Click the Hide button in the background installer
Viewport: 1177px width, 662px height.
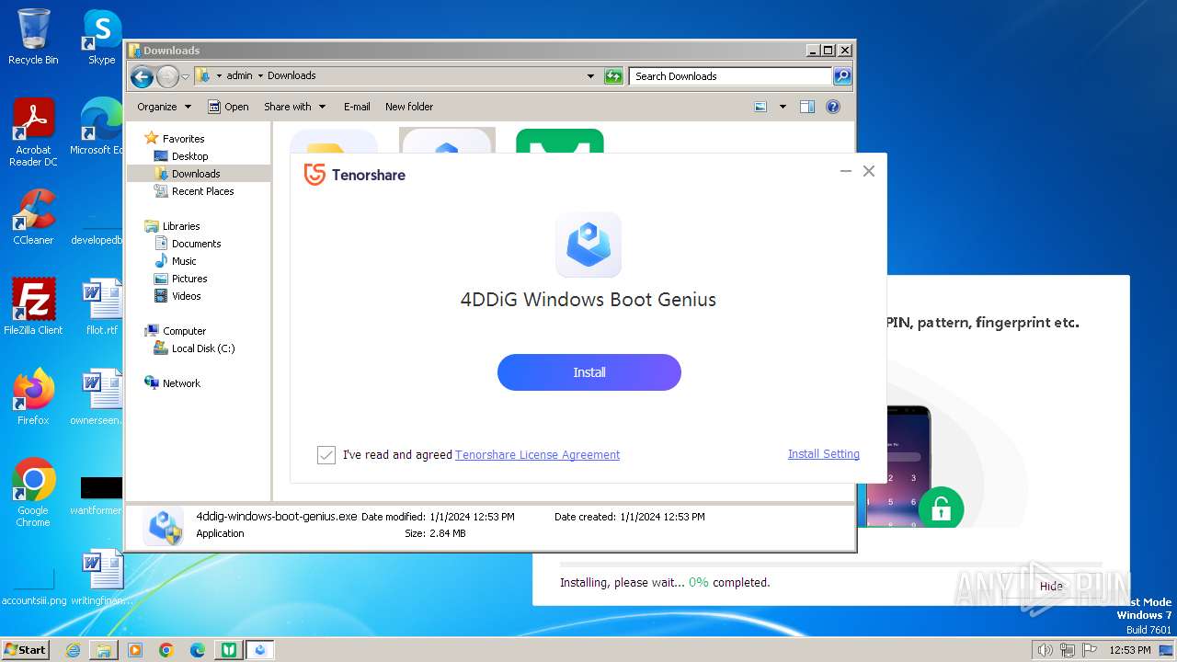coord(1051,587)
